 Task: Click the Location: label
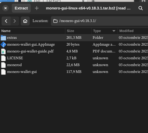point(40,21)
